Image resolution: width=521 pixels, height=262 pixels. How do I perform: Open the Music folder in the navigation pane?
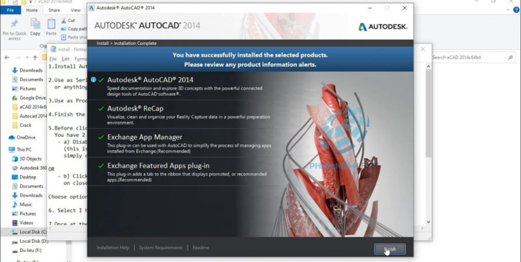(22, 204)
